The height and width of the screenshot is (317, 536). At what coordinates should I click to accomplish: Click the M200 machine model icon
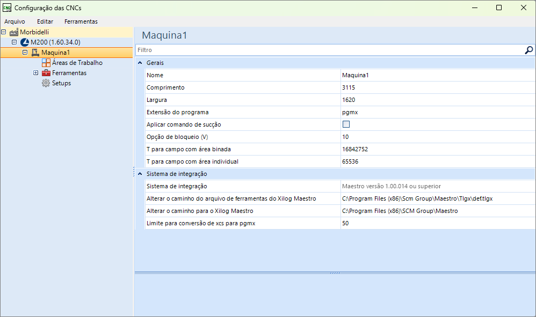[25, 42]
